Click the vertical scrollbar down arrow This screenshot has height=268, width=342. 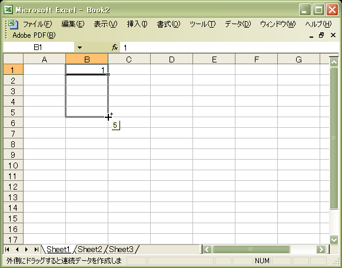tap(334, 240)
